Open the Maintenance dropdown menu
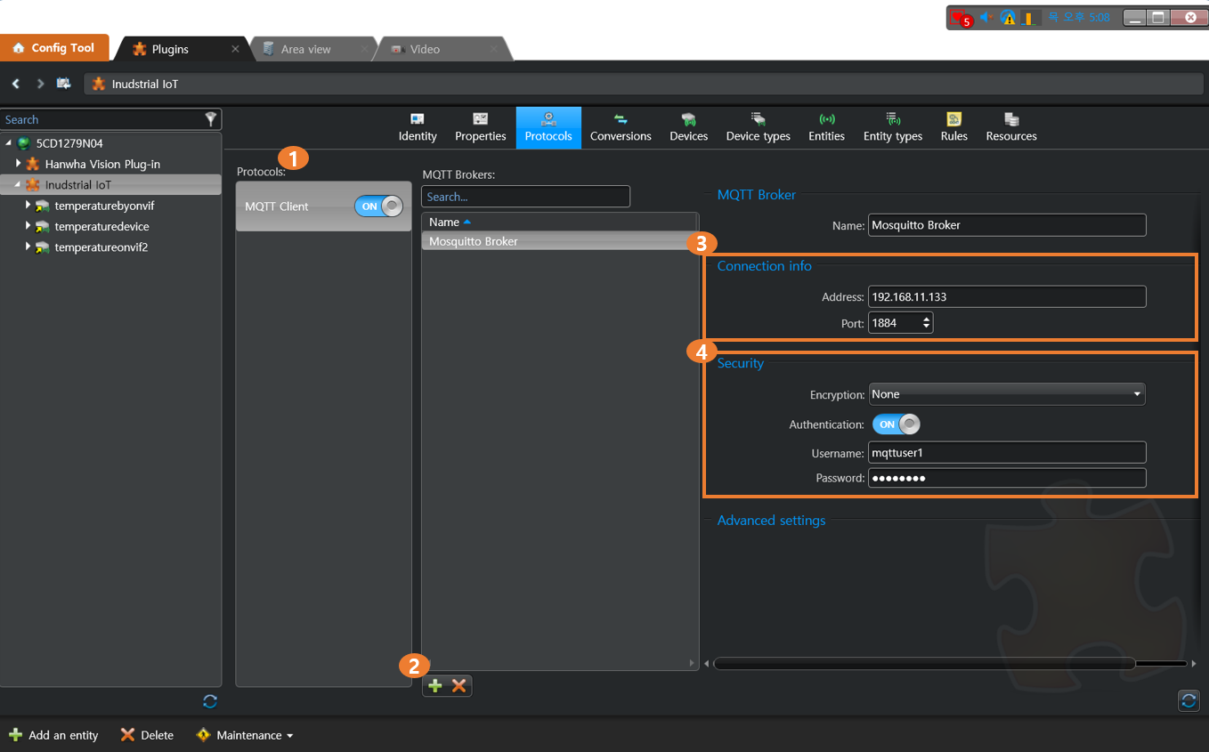This screenshot has height=752, width=1209. [245, 735]
